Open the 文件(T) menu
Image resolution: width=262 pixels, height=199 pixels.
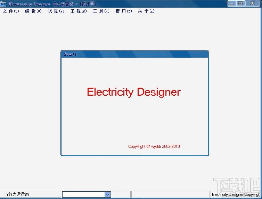[x=11, y=11]
